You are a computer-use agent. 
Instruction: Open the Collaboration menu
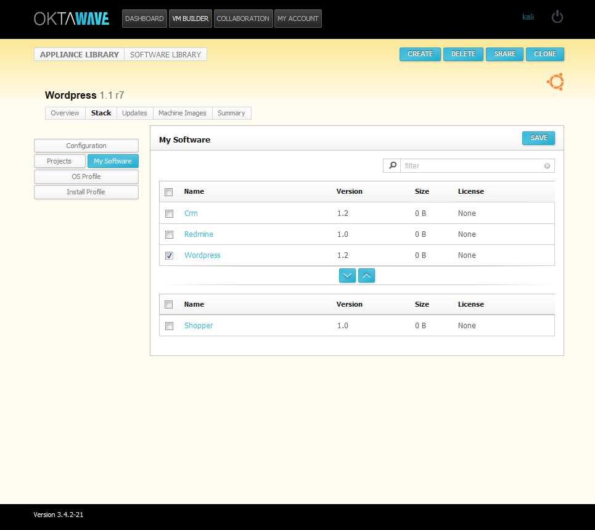[x=243, y=19]
